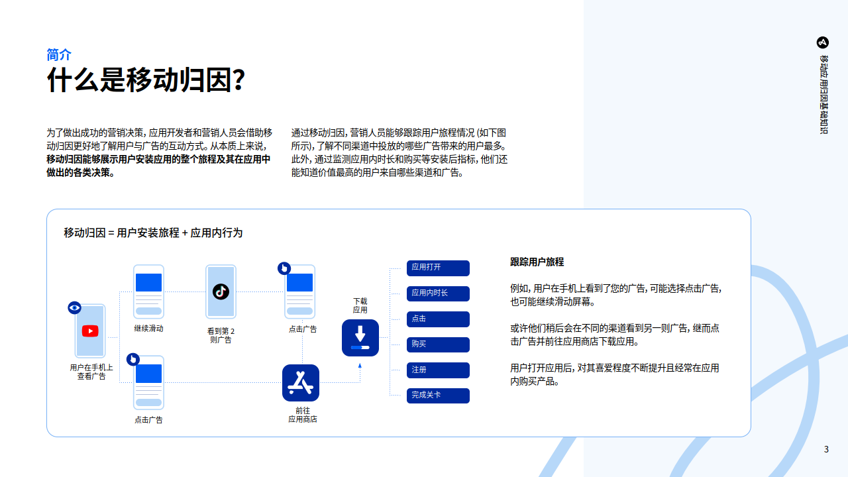Click the Adjust logo at top right
Viewport: 848px width, 477px height.
(x=823, y=42)
